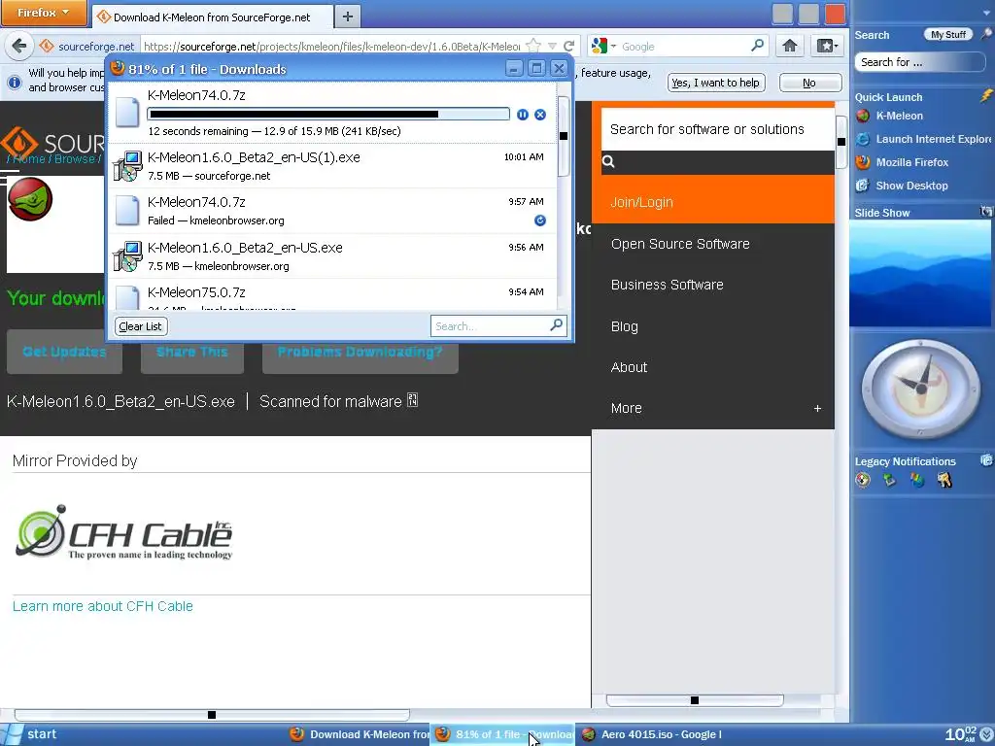Click the Share This button
This screenshot has width=995, height=746.
point(192,352)
